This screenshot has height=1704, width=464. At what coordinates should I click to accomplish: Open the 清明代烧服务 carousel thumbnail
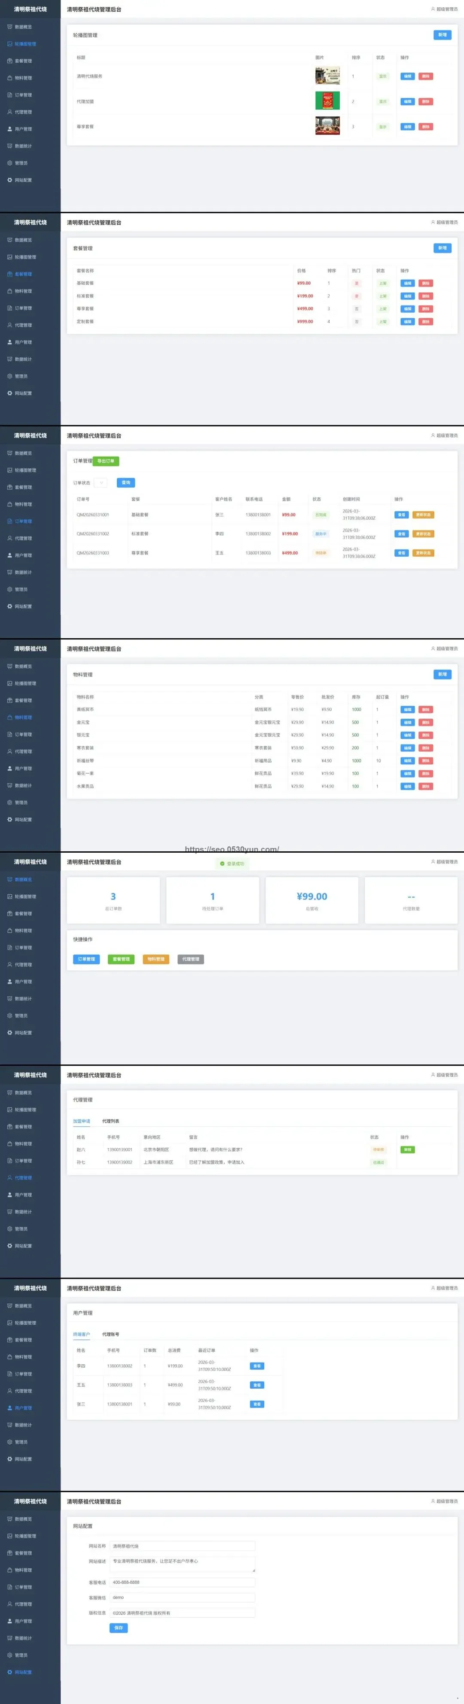(328, 76)
